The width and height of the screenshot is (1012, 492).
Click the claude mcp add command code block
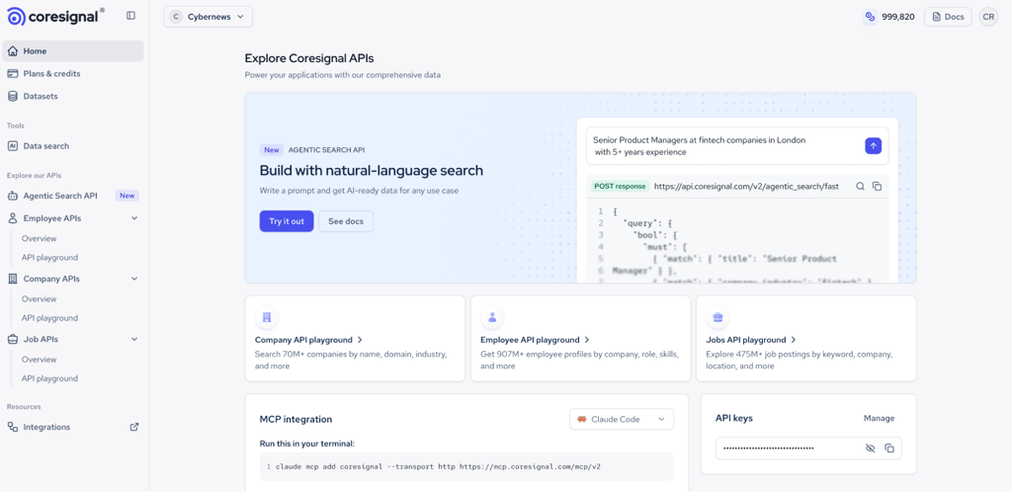(x=466, y=466)
